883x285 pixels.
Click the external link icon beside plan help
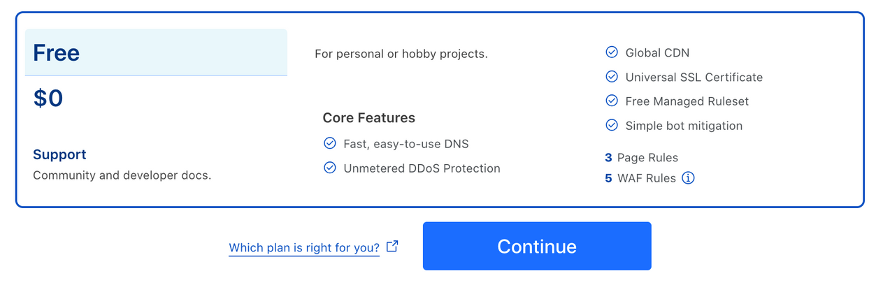392,247
